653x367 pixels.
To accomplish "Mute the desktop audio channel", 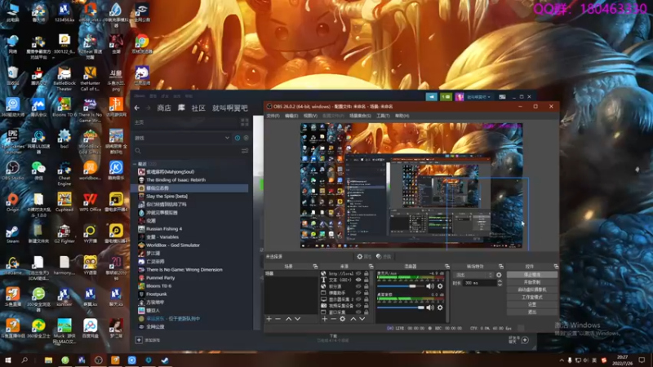I will point(430,307).
